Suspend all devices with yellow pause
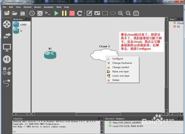This screenshot has width=185, height=134. pyautogui.click(x=64, y=13)
